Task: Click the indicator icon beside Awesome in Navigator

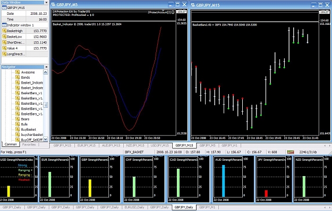Action: click(18, 72)
